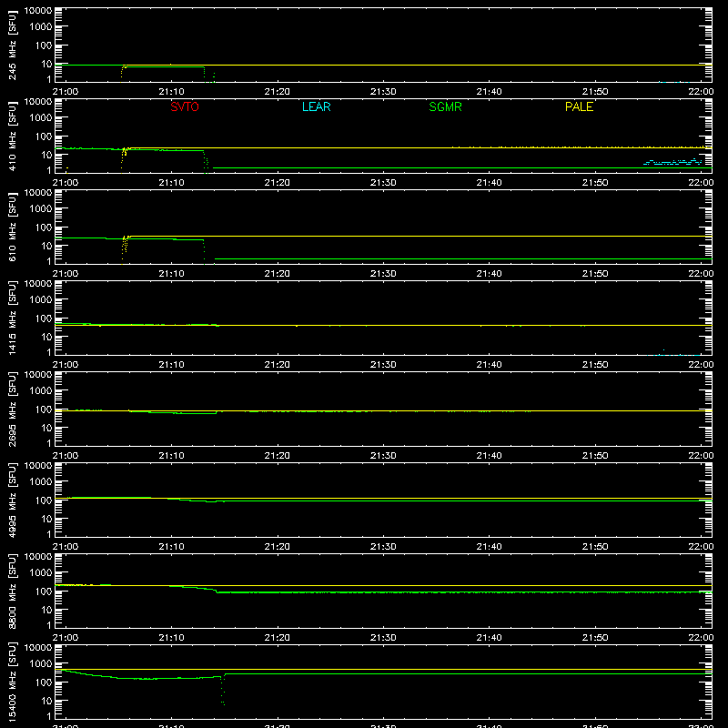Click the red SVTO station label
728x728 pixels.
185,106
